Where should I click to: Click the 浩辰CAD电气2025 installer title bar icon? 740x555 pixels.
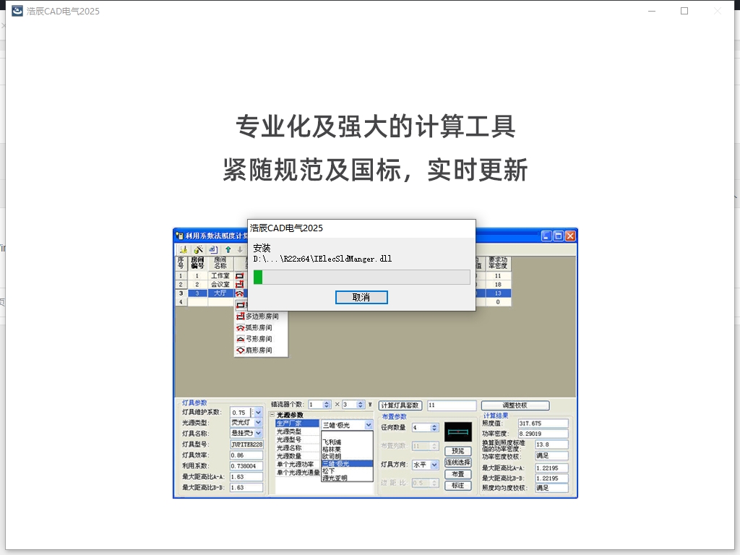pyautogui.click(x=17, y=10)
